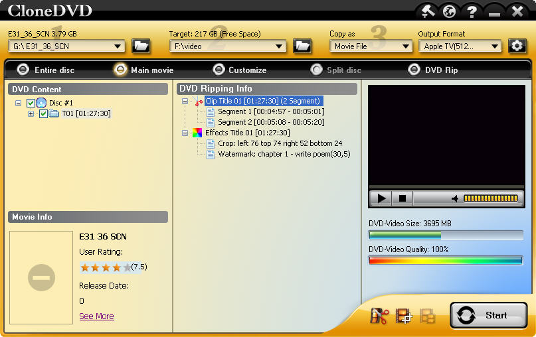Play the video preview
Screen dimensions: 536x337
(x=381, y=198)
